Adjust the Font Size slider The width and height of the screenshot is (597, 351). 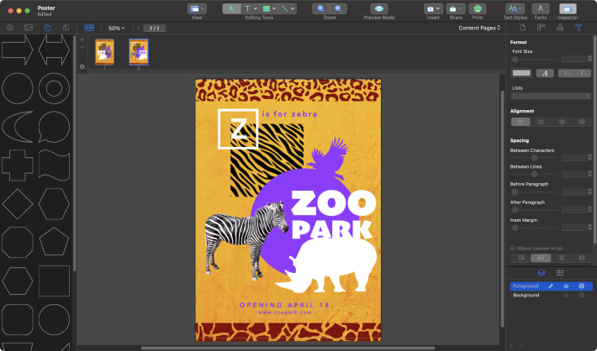pyautogui.click(x=534, y=60)
